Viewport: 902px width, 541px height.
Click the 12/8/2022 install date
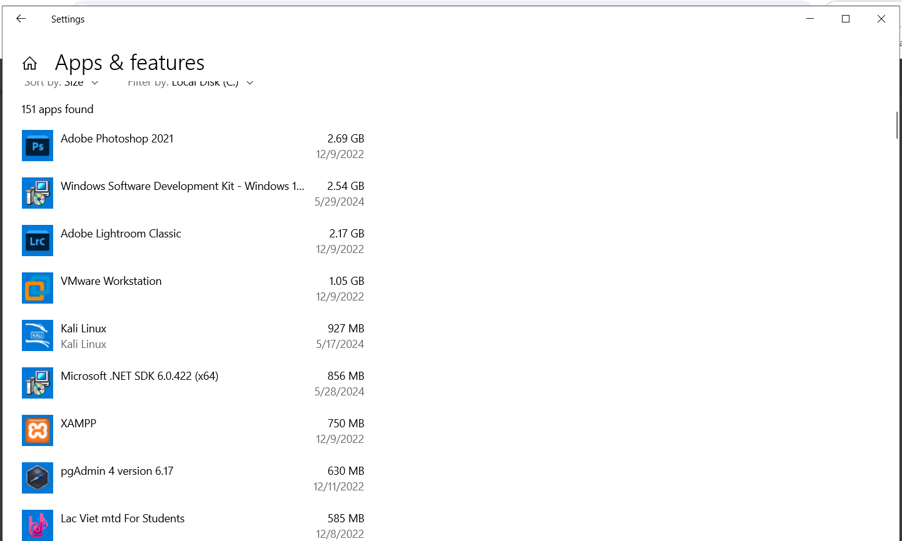340,534
